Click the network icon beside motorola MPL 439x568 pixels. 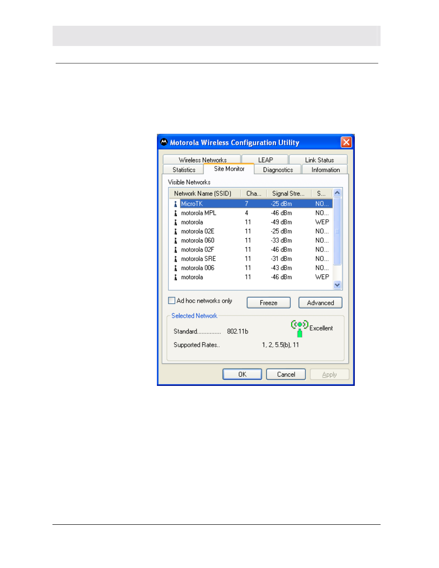tap(175, 213)
